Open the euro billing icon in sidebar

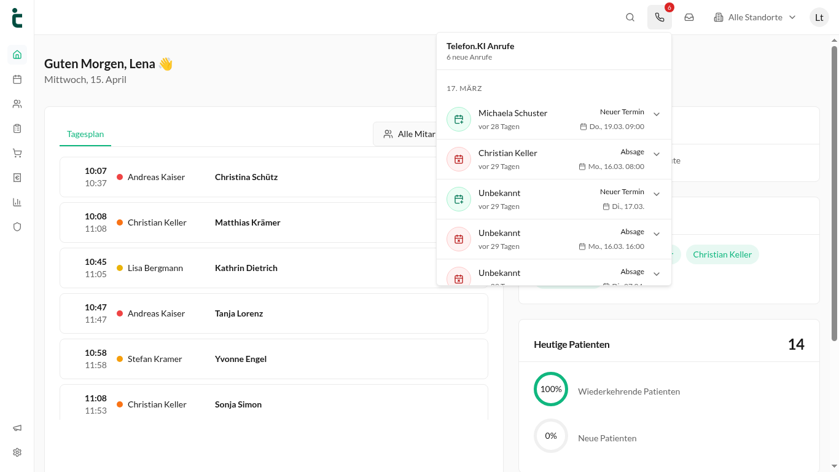[17, 178]
